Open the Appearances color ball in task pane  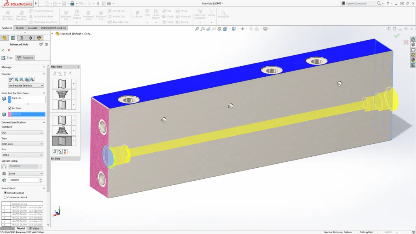tap(413, 60)
